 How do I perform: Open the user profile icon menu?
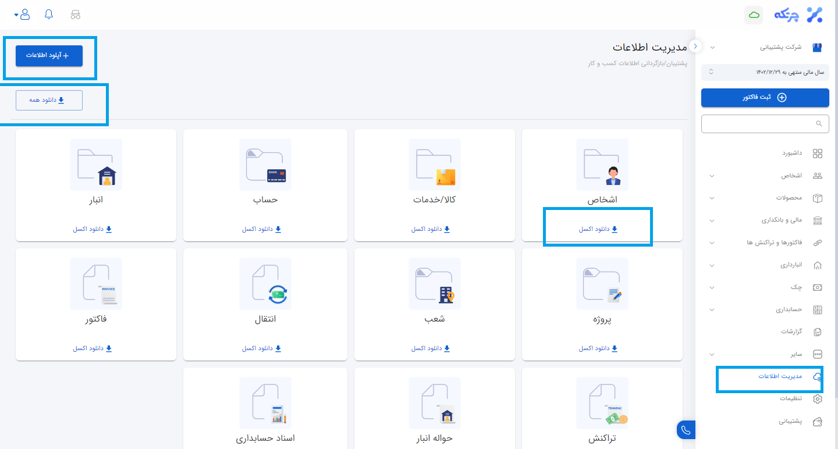point(25,15)
